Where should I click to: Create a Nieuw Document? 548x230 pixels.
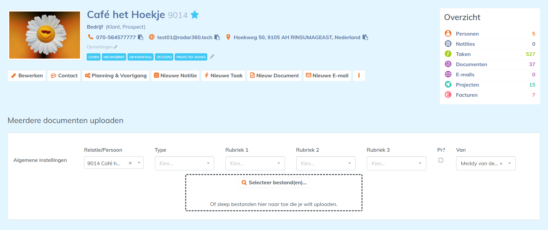point(274,76)
